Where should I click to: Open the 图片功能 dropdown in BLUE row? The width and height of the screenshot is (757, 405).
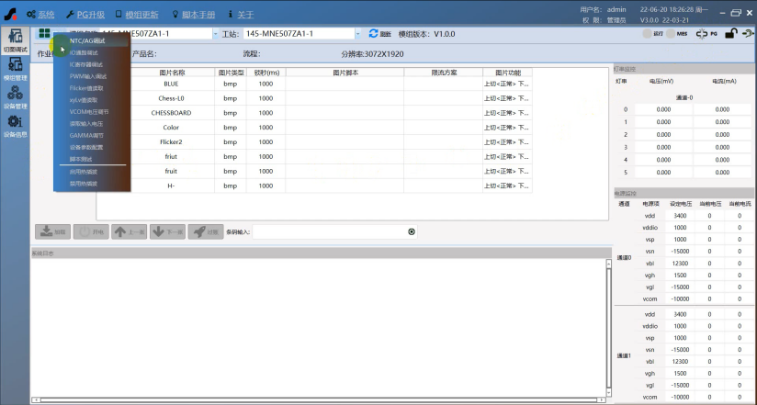tap(507, 84)
